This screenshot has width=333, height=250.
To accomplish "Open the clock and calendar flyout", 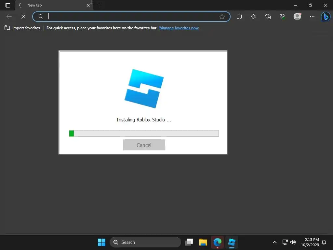I will (310, 242).
